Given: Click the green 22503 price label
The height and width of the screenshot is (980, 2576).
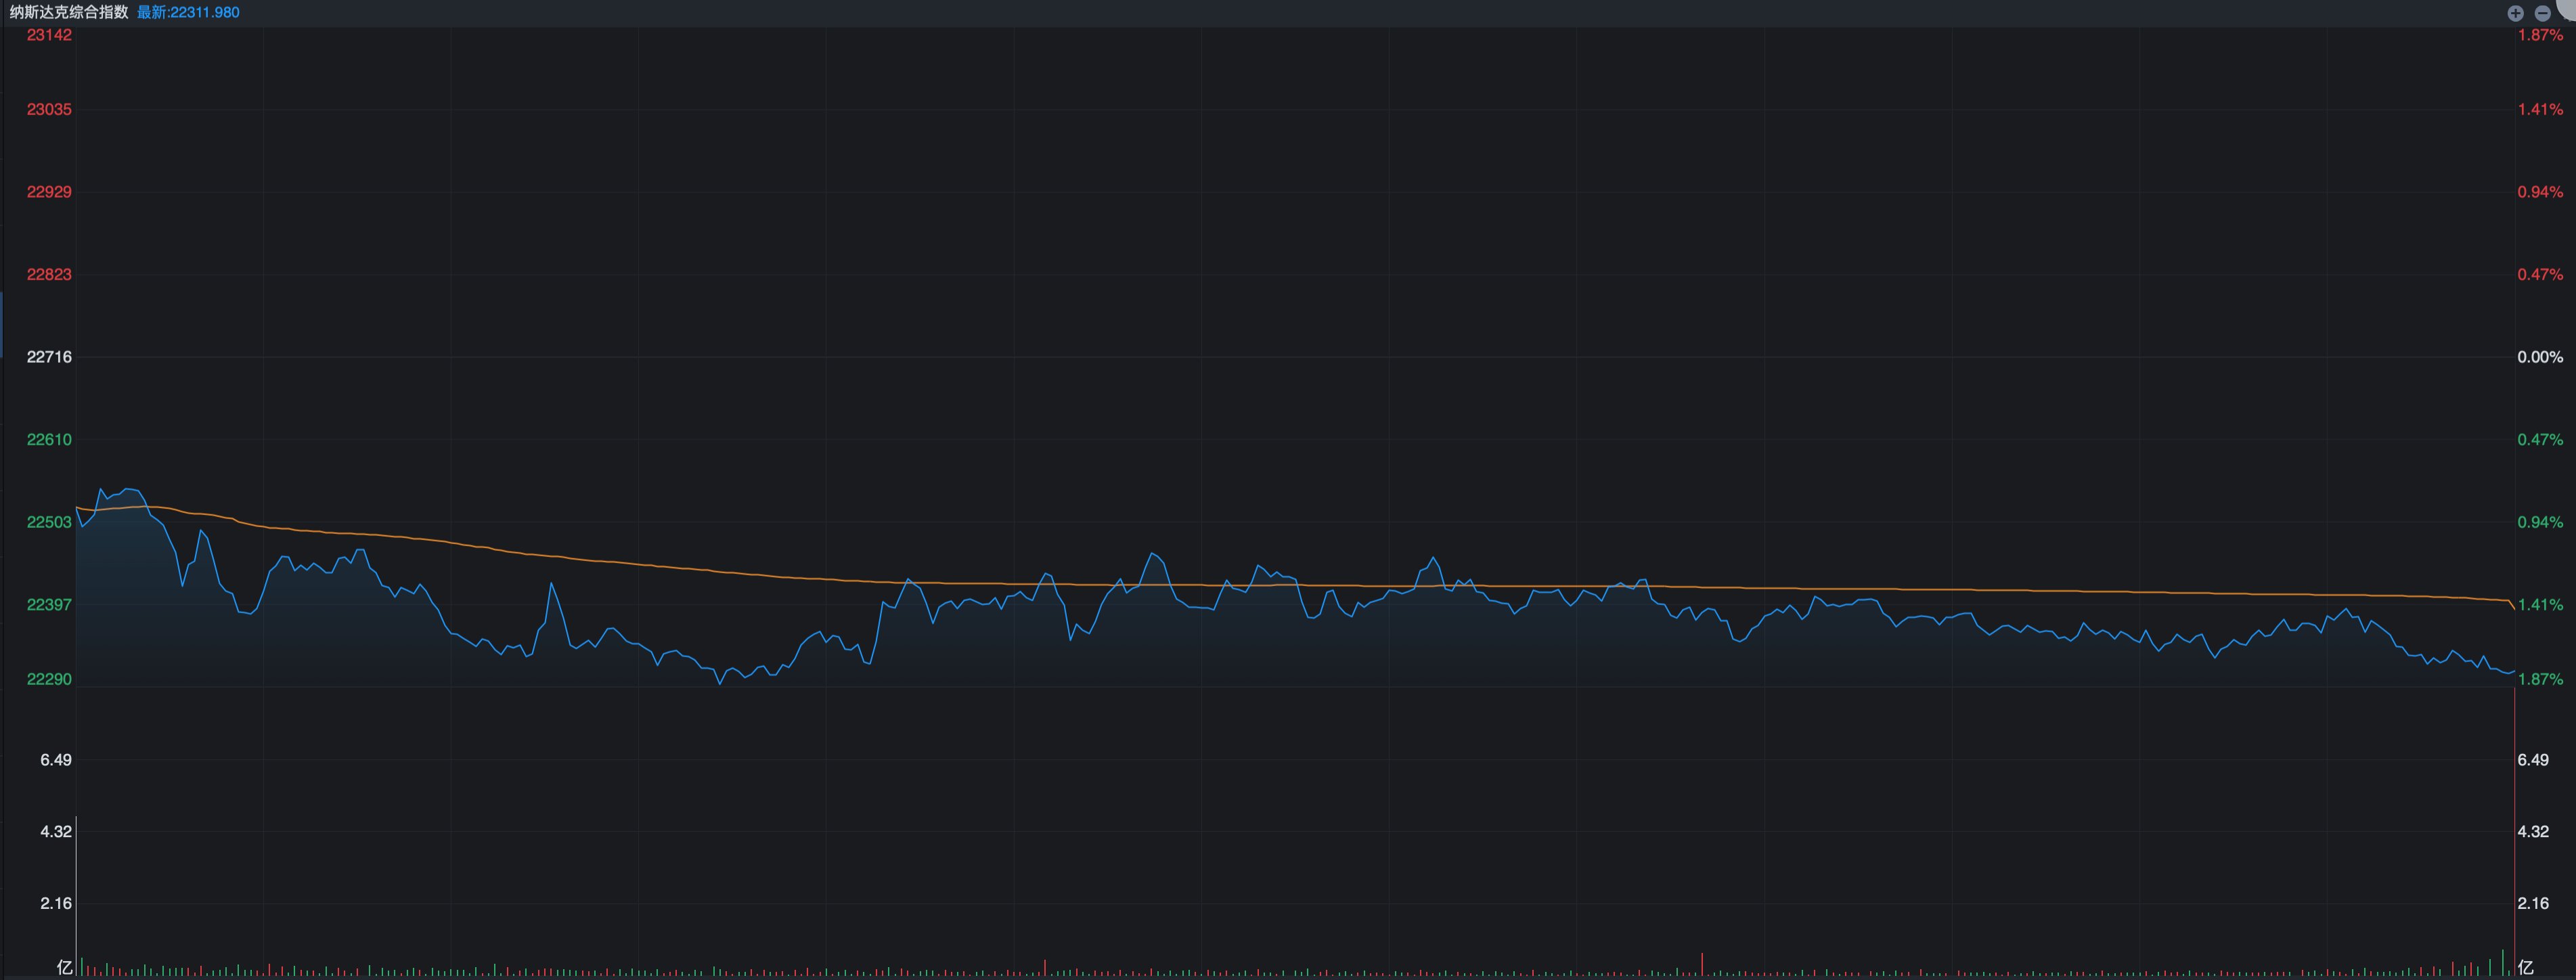Looking at the screenshot, I should click(49, 522).
